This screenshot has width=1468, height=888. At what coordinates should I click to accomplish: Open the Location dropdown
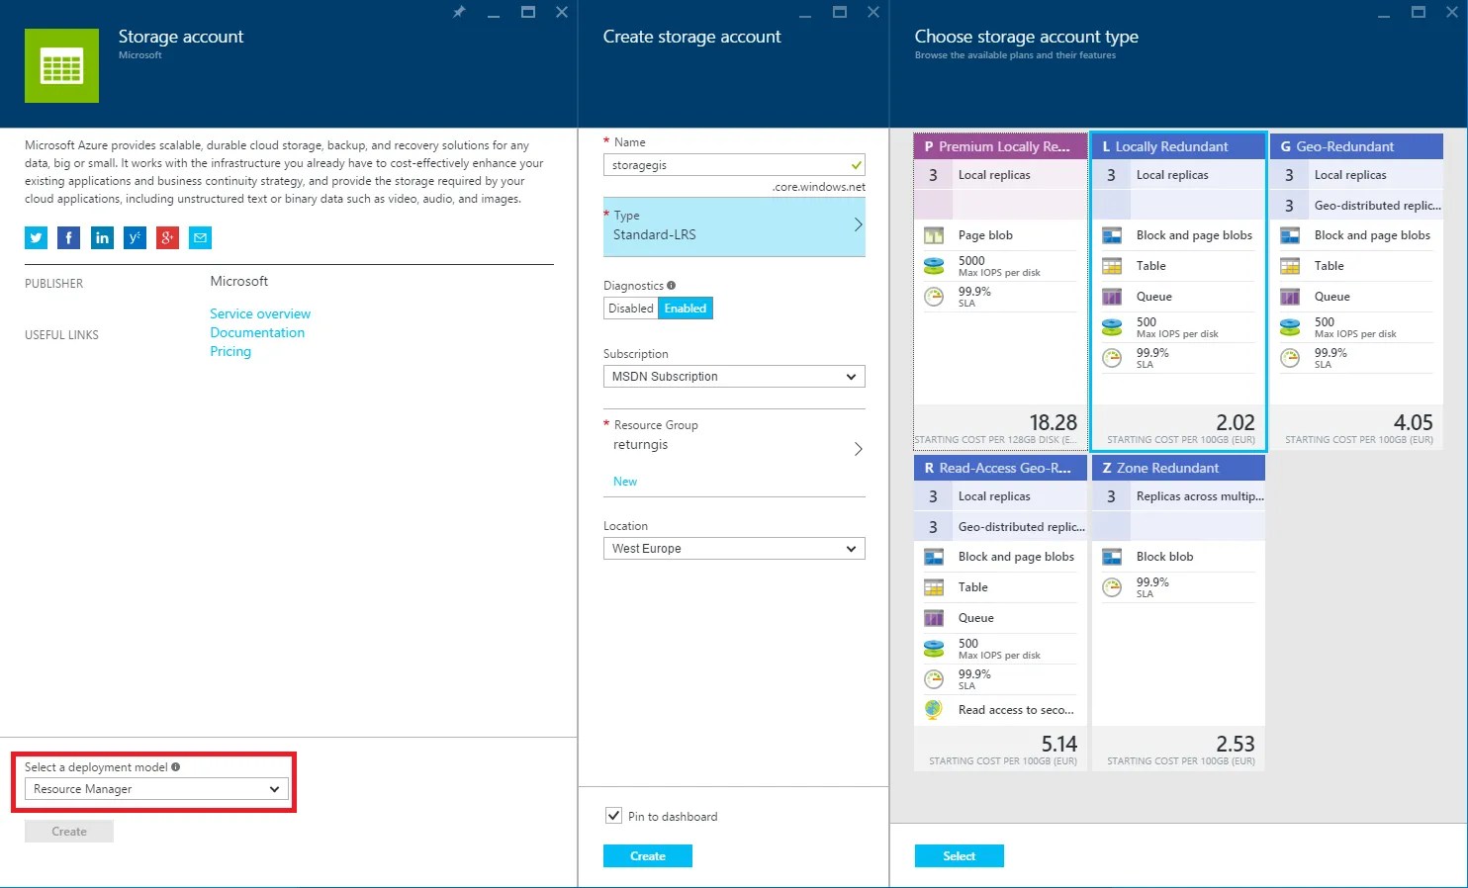(x=734, y=549)
